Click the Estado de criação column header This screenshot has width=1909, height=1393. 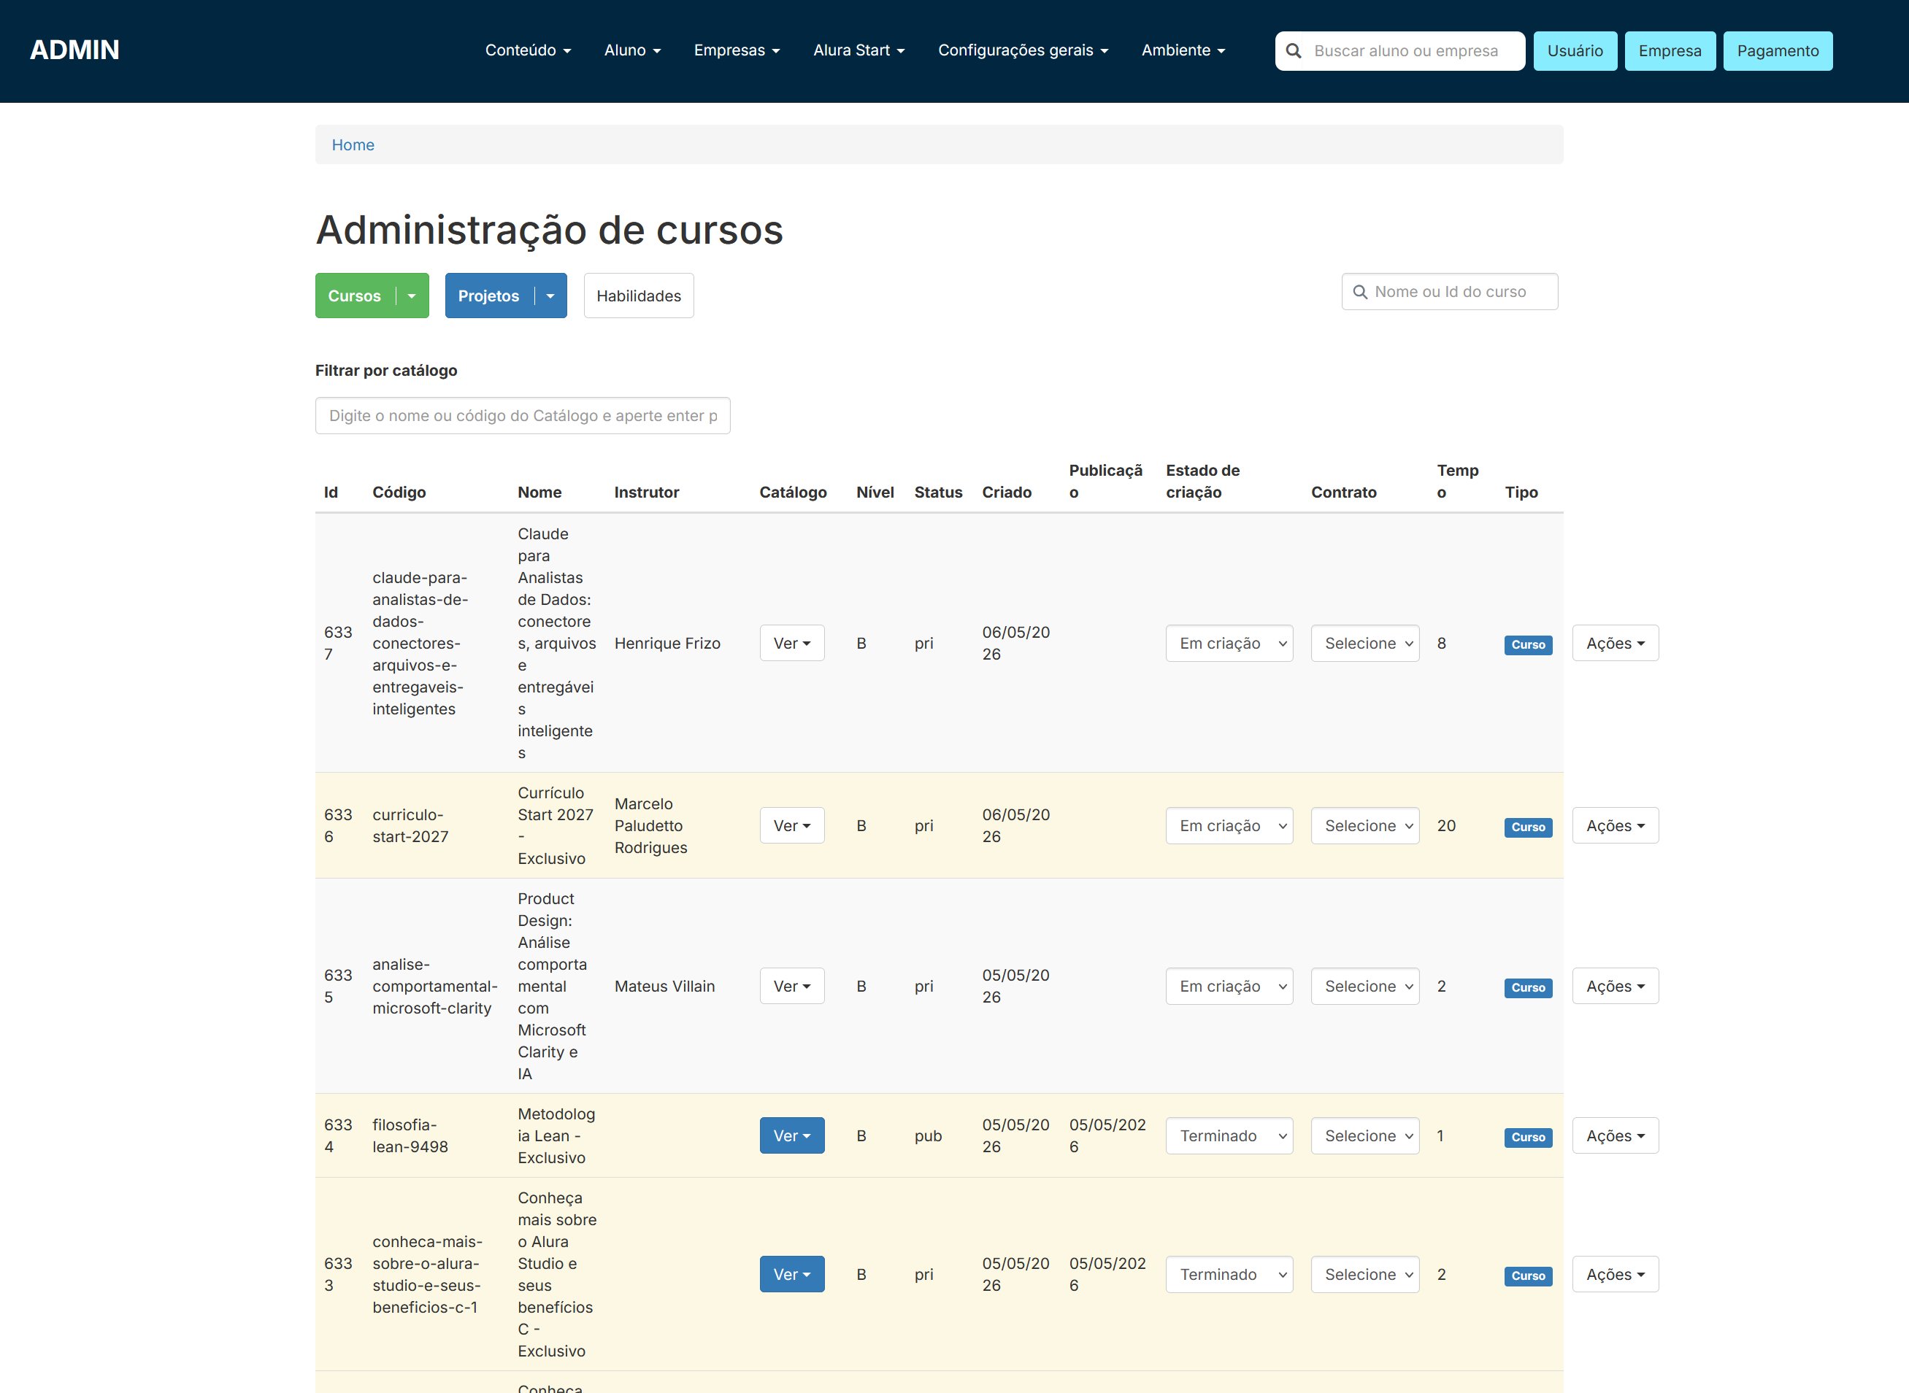[1203, 482]
